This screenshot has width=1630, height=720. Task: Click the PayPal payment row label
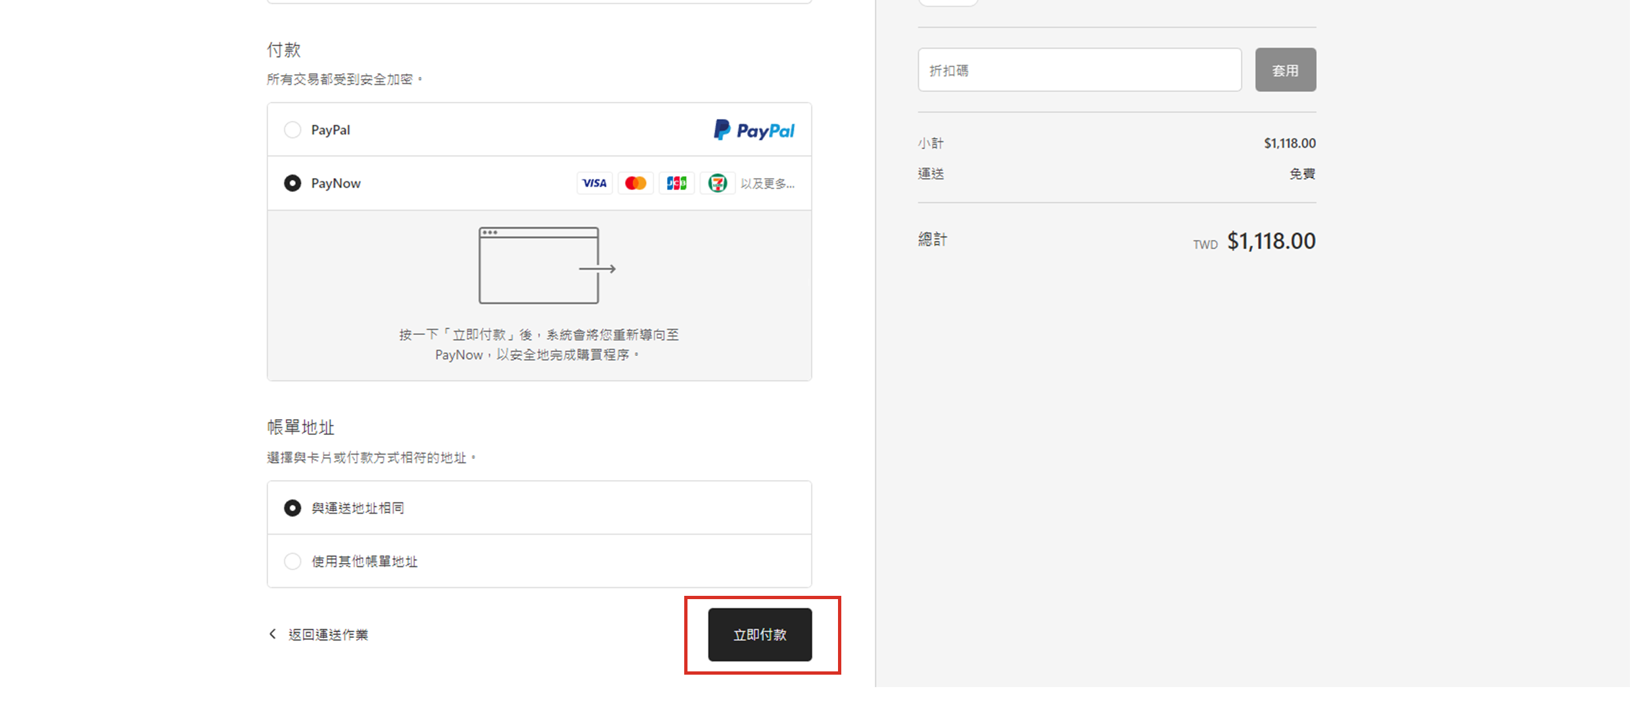coord(331,130)
